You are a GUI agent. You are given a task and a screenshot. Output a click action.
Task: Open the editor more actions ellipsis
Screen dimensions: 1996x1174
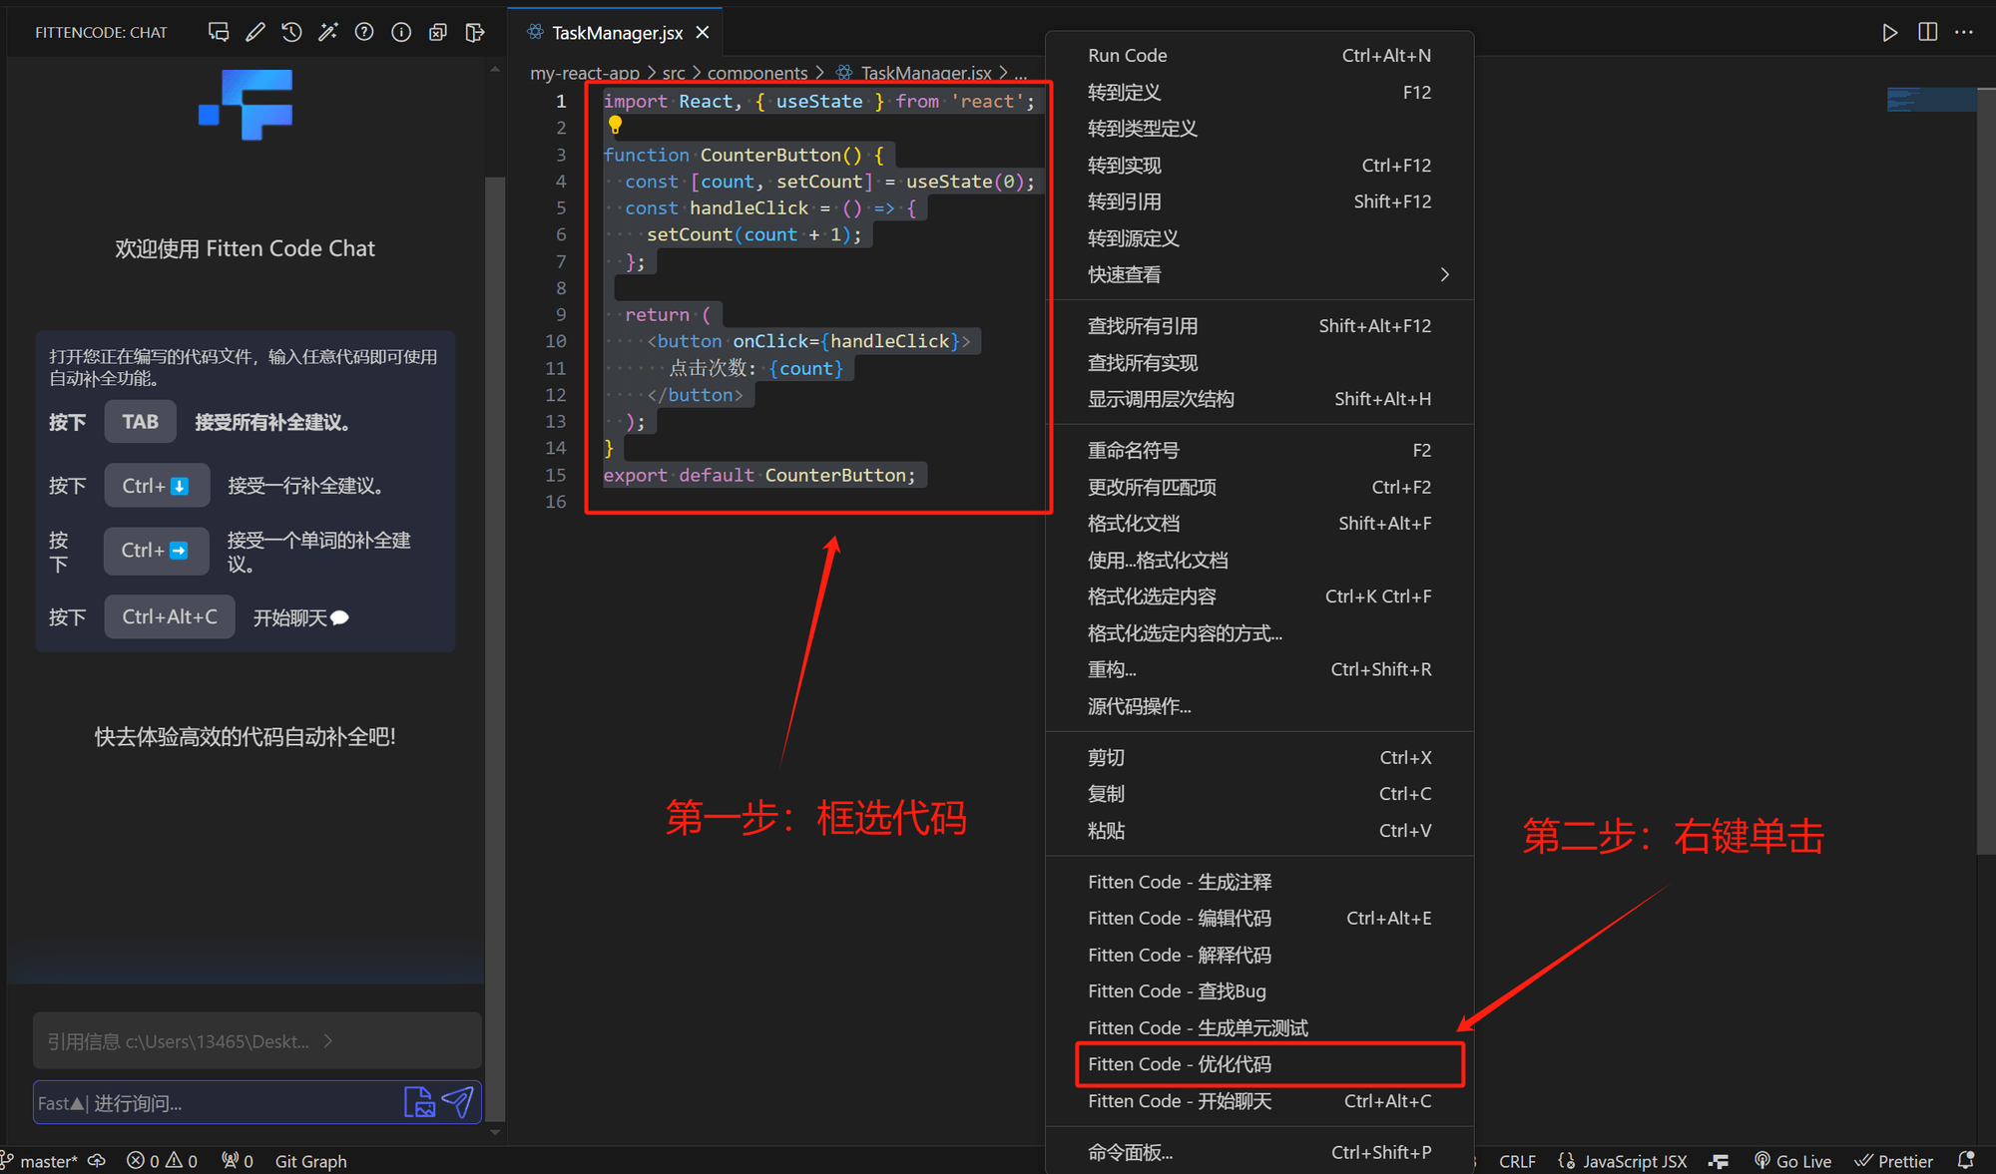[x=1964, y=32]
